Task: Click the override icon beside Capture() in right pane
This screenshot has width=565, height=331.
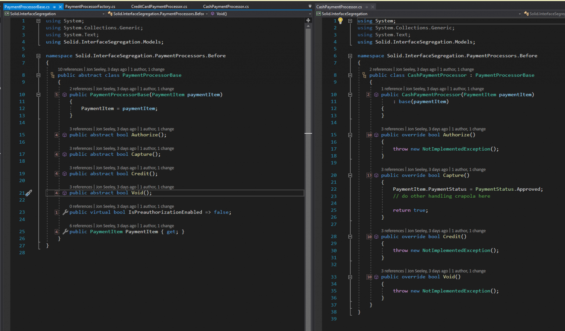Action: pyautogui.click(x=376, y=175)
